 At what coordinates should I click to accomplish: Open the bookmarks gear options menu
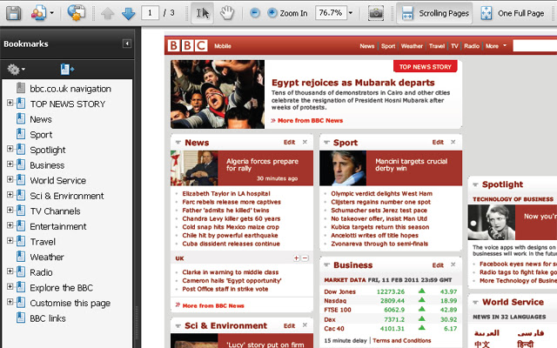16,70
